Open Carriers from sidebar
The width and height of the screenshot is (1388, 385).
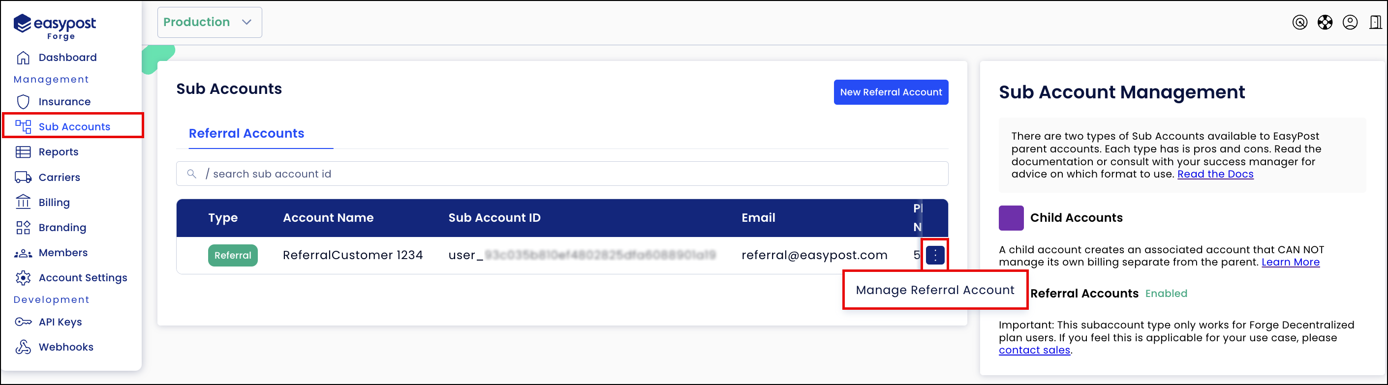59,177
